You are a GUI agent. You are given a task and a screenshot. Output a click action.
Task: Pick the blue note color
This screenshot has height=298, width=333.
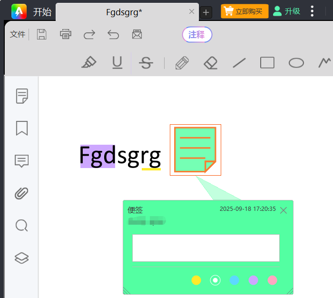coord(234,280)
